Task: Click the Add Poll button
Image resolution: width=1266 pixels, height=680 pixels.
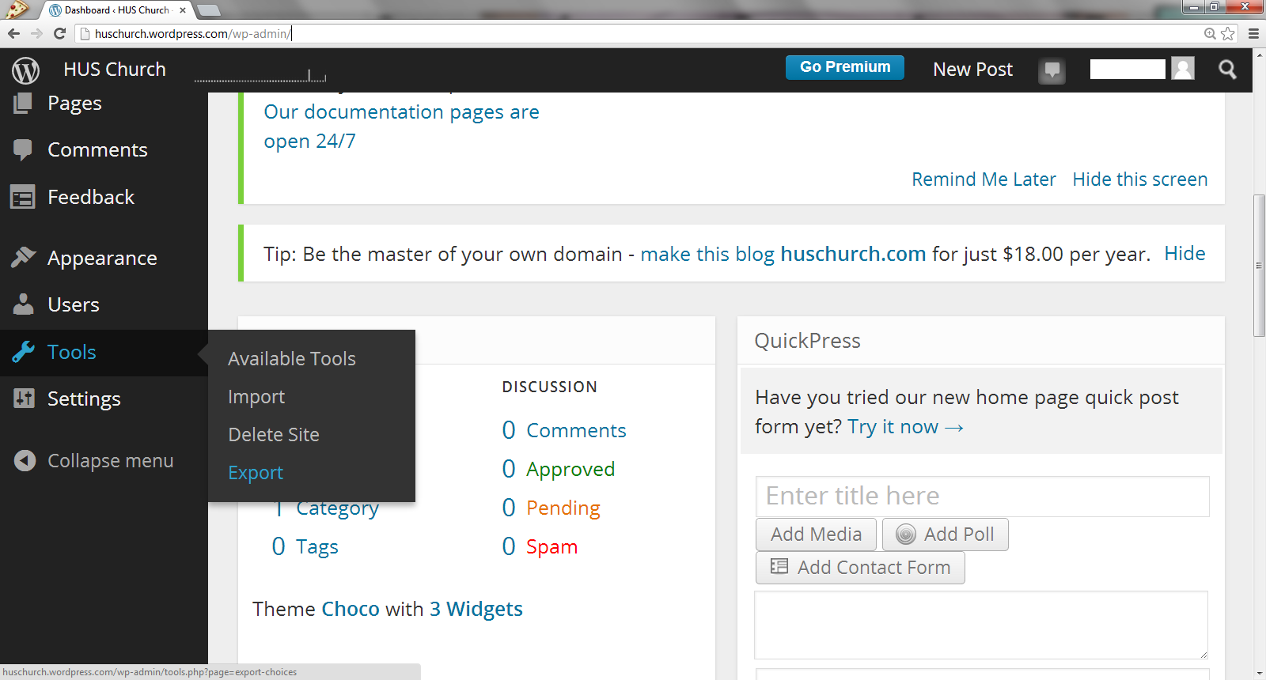Action: point(946,535)
